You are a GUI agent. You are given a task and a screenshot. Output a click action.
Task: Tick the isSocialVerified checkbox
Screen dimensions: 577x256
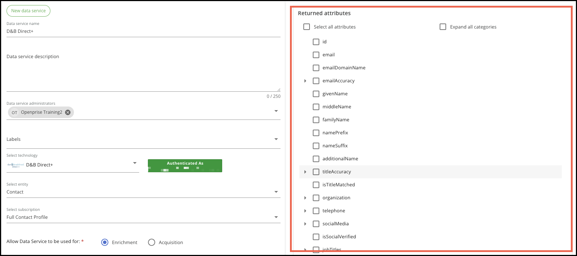pyautogui.click(x=316, y=237)
